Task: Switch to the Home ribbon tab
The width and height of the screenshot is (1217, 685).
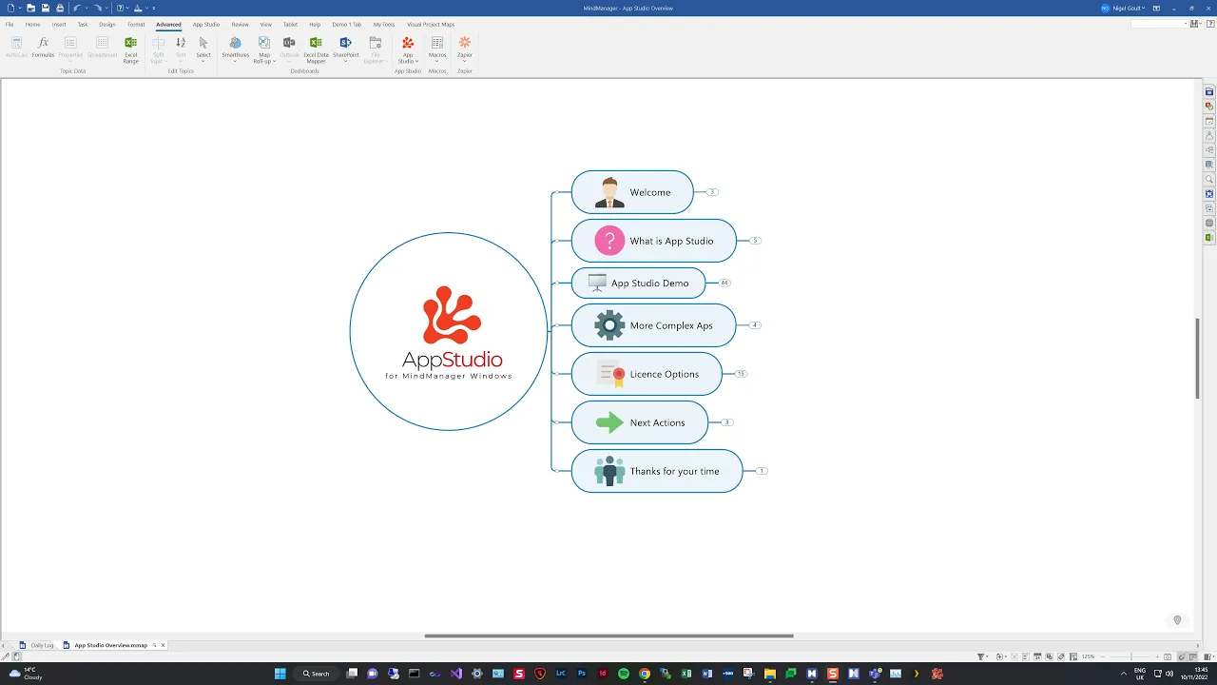Action: tap(32, 24)
